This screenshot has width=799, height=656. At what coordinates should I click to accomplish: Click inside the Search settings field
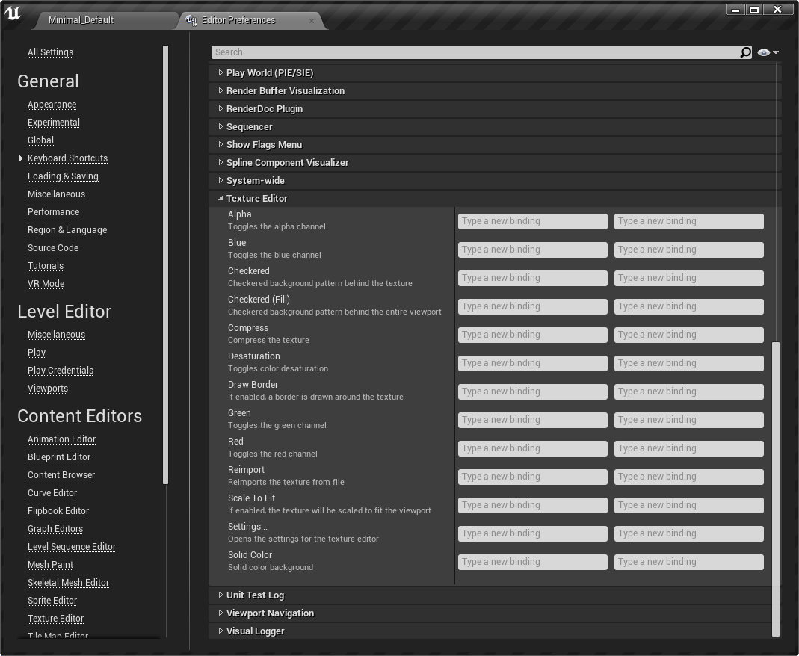point(475,52)
